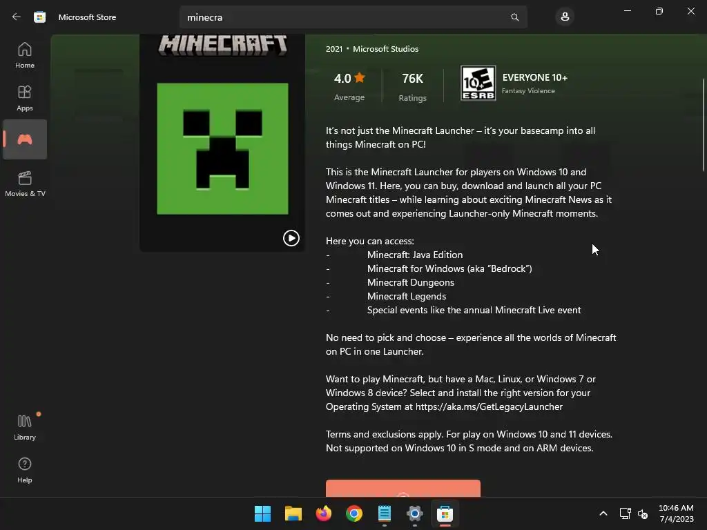The image size is (707, 530).
Task: Click the 2021 release year text
Action: tap(334, 49)
